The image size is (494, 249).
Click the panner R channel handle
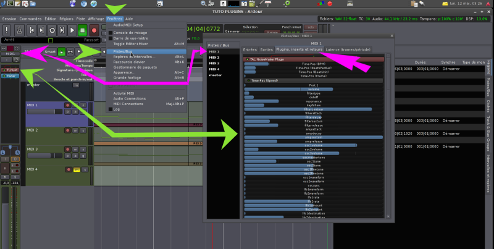18,153
